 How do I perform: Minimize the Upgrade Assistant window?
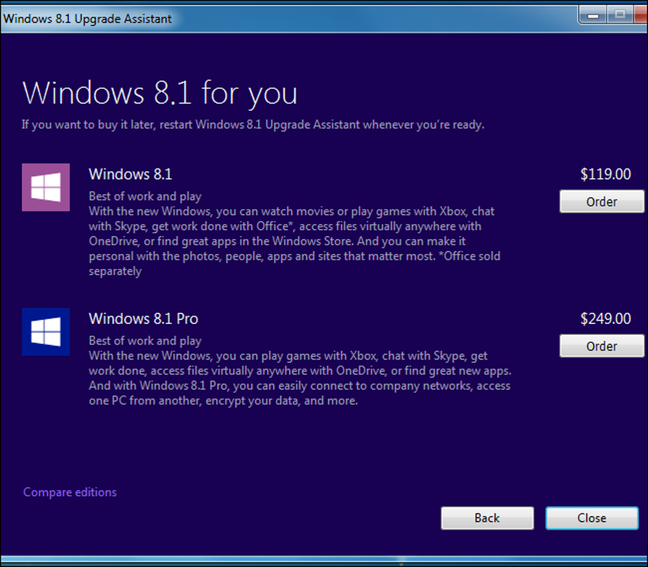(594, 16)
